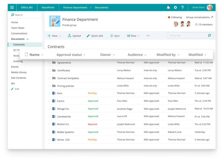Screen dimensions: 223x160
Task: Click the Find a file search box
Action: [x=187, y=35]
